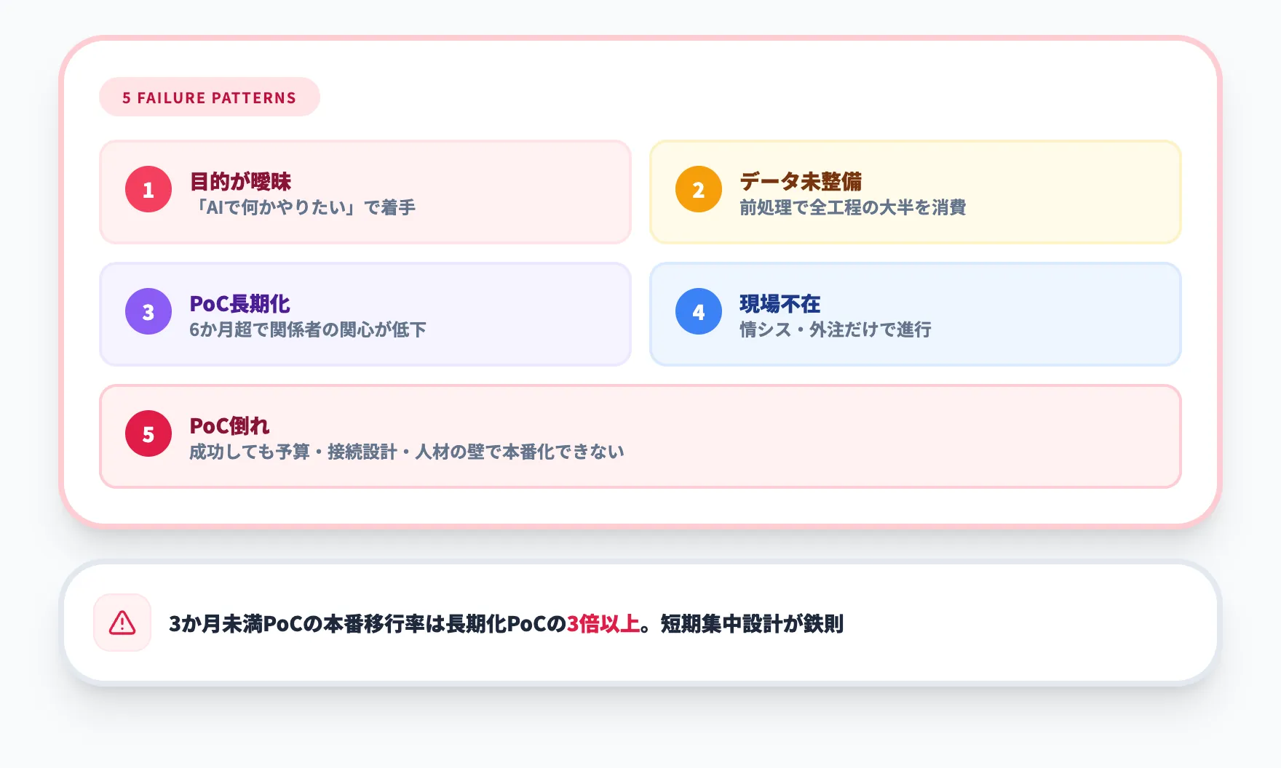
Task: Click the bottom statistics summary bar
Action: click(x=640, y=622)
